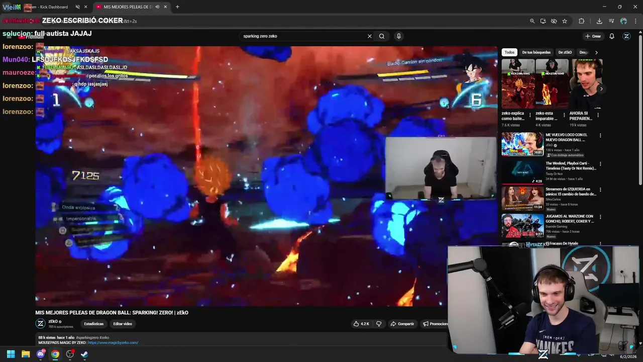Click the Crear button

click(593, 36)
